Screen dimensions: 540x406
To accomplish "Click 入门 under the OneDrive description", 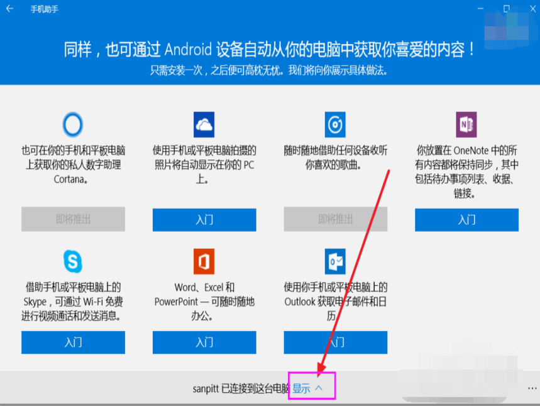I will coord(204,220).
